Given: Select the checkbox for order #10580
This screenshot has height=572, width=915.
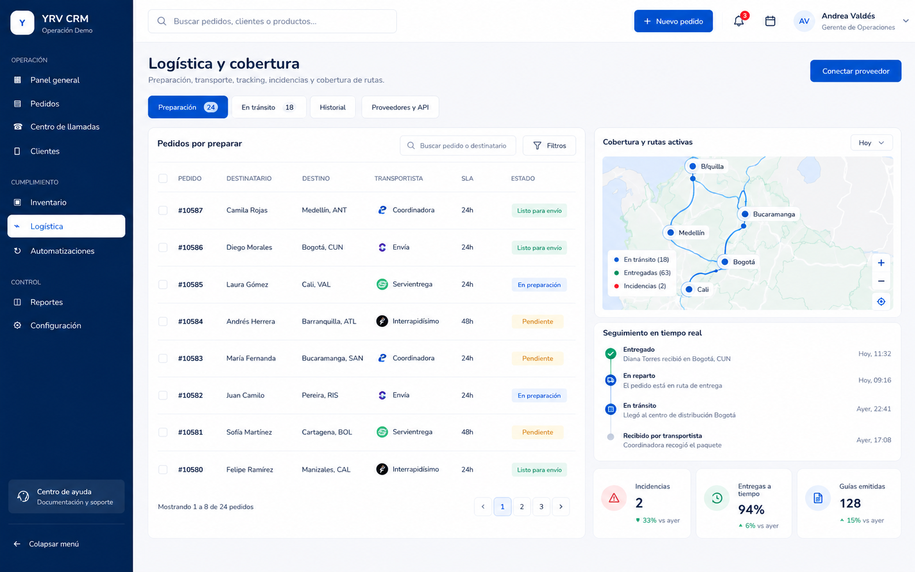Looking at the screenshot, I should coord(163,469).
